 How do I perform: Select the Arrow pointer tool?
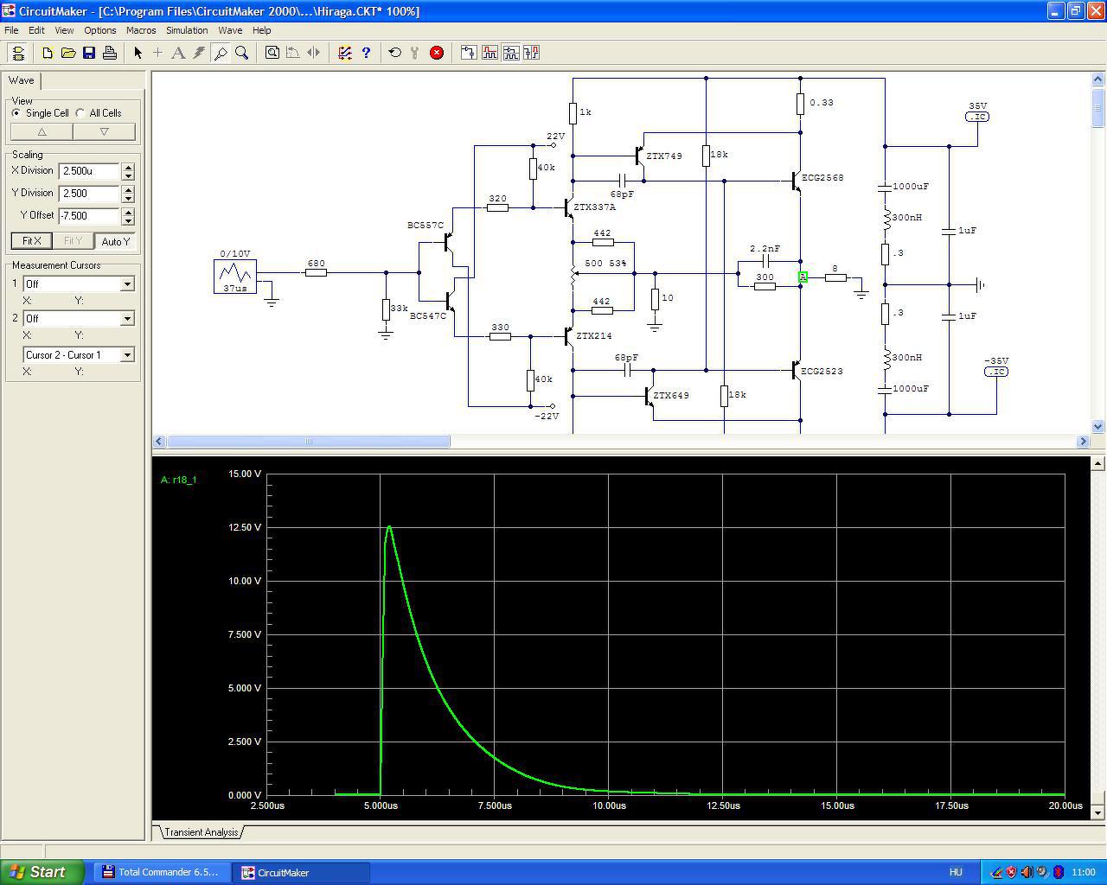point(138,53)
